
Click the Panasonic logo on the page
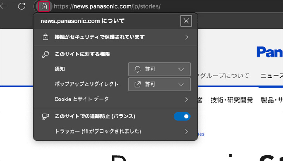(269, 52)
